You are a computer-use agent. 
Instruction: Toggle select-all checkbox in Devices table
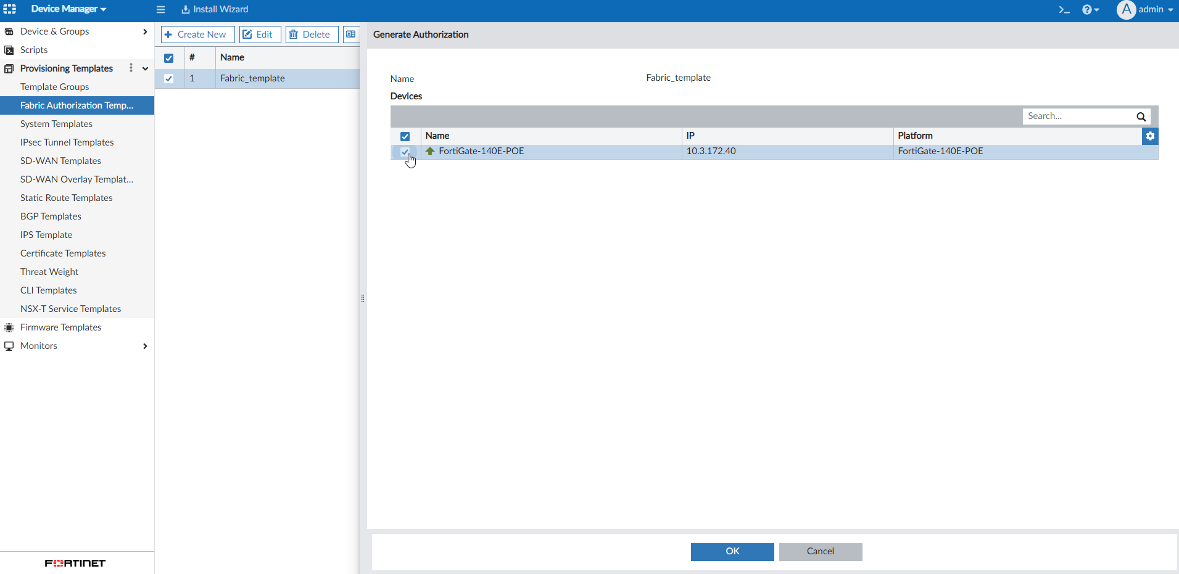[405, 136]
